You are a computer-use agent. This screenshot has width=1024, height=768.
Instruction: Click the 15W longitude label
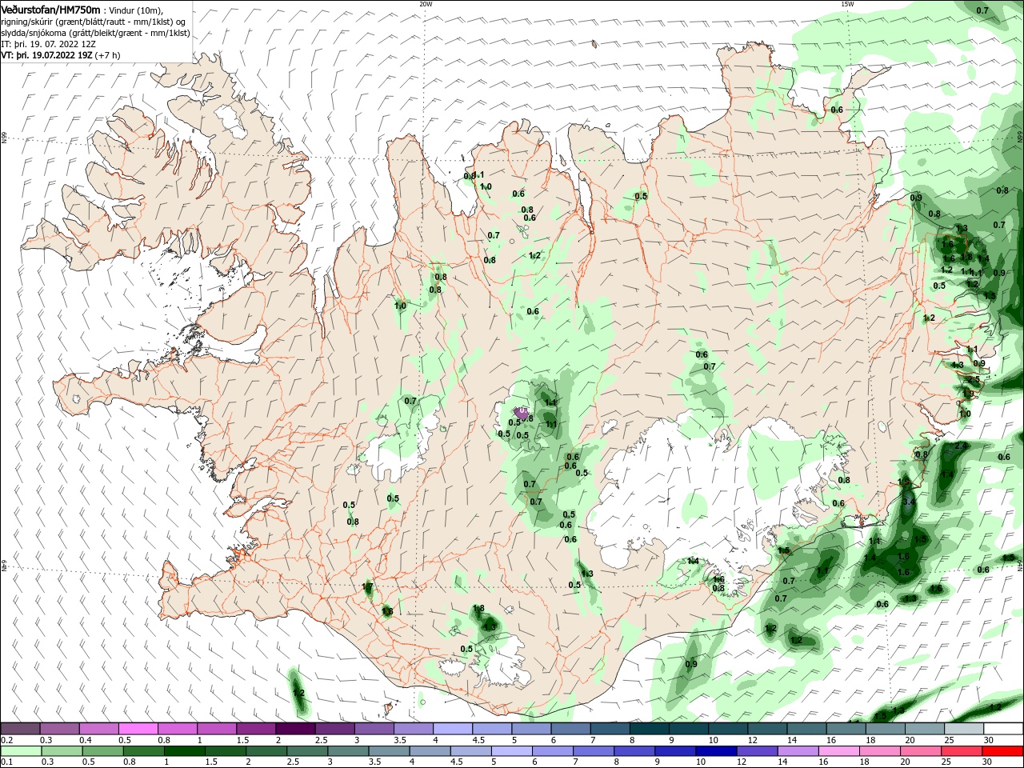click(847, 3)
